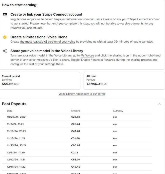Click the €66.62 payout amount
The width and height of the screenshot is (165, 174).
click(76, 145)
